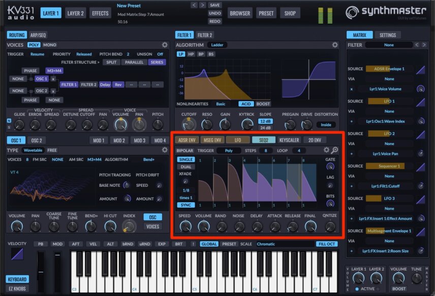
Task: Open the filter Algorithm panel gear
Action: (335, 45)
